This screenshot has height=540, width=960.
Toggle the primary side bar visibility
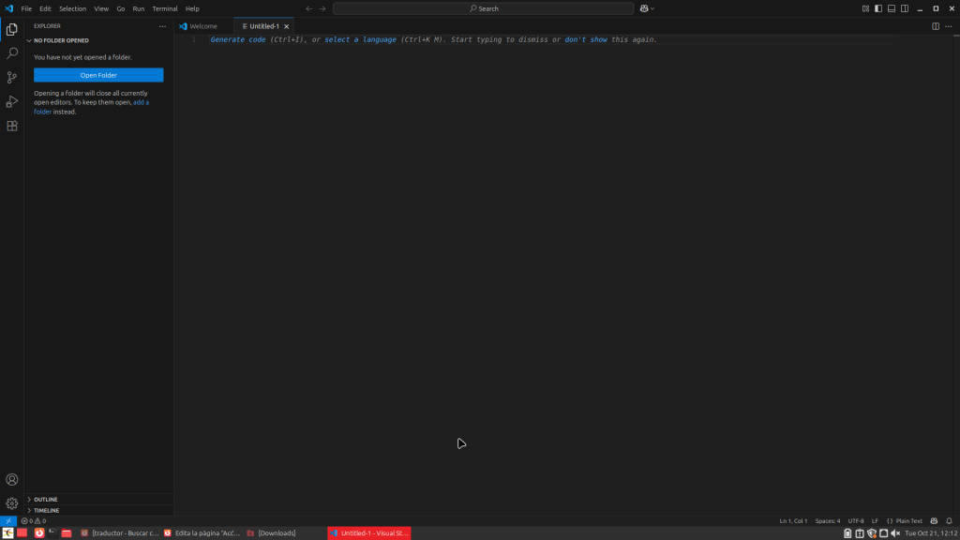pyautogui.click(x=878, y=8)
